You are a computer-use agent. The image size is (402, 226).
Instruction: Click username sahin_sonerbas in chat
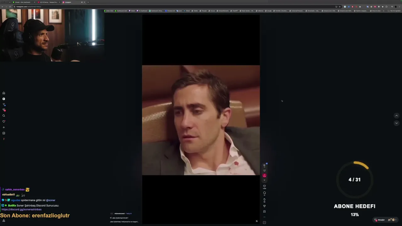pos(15,190)
